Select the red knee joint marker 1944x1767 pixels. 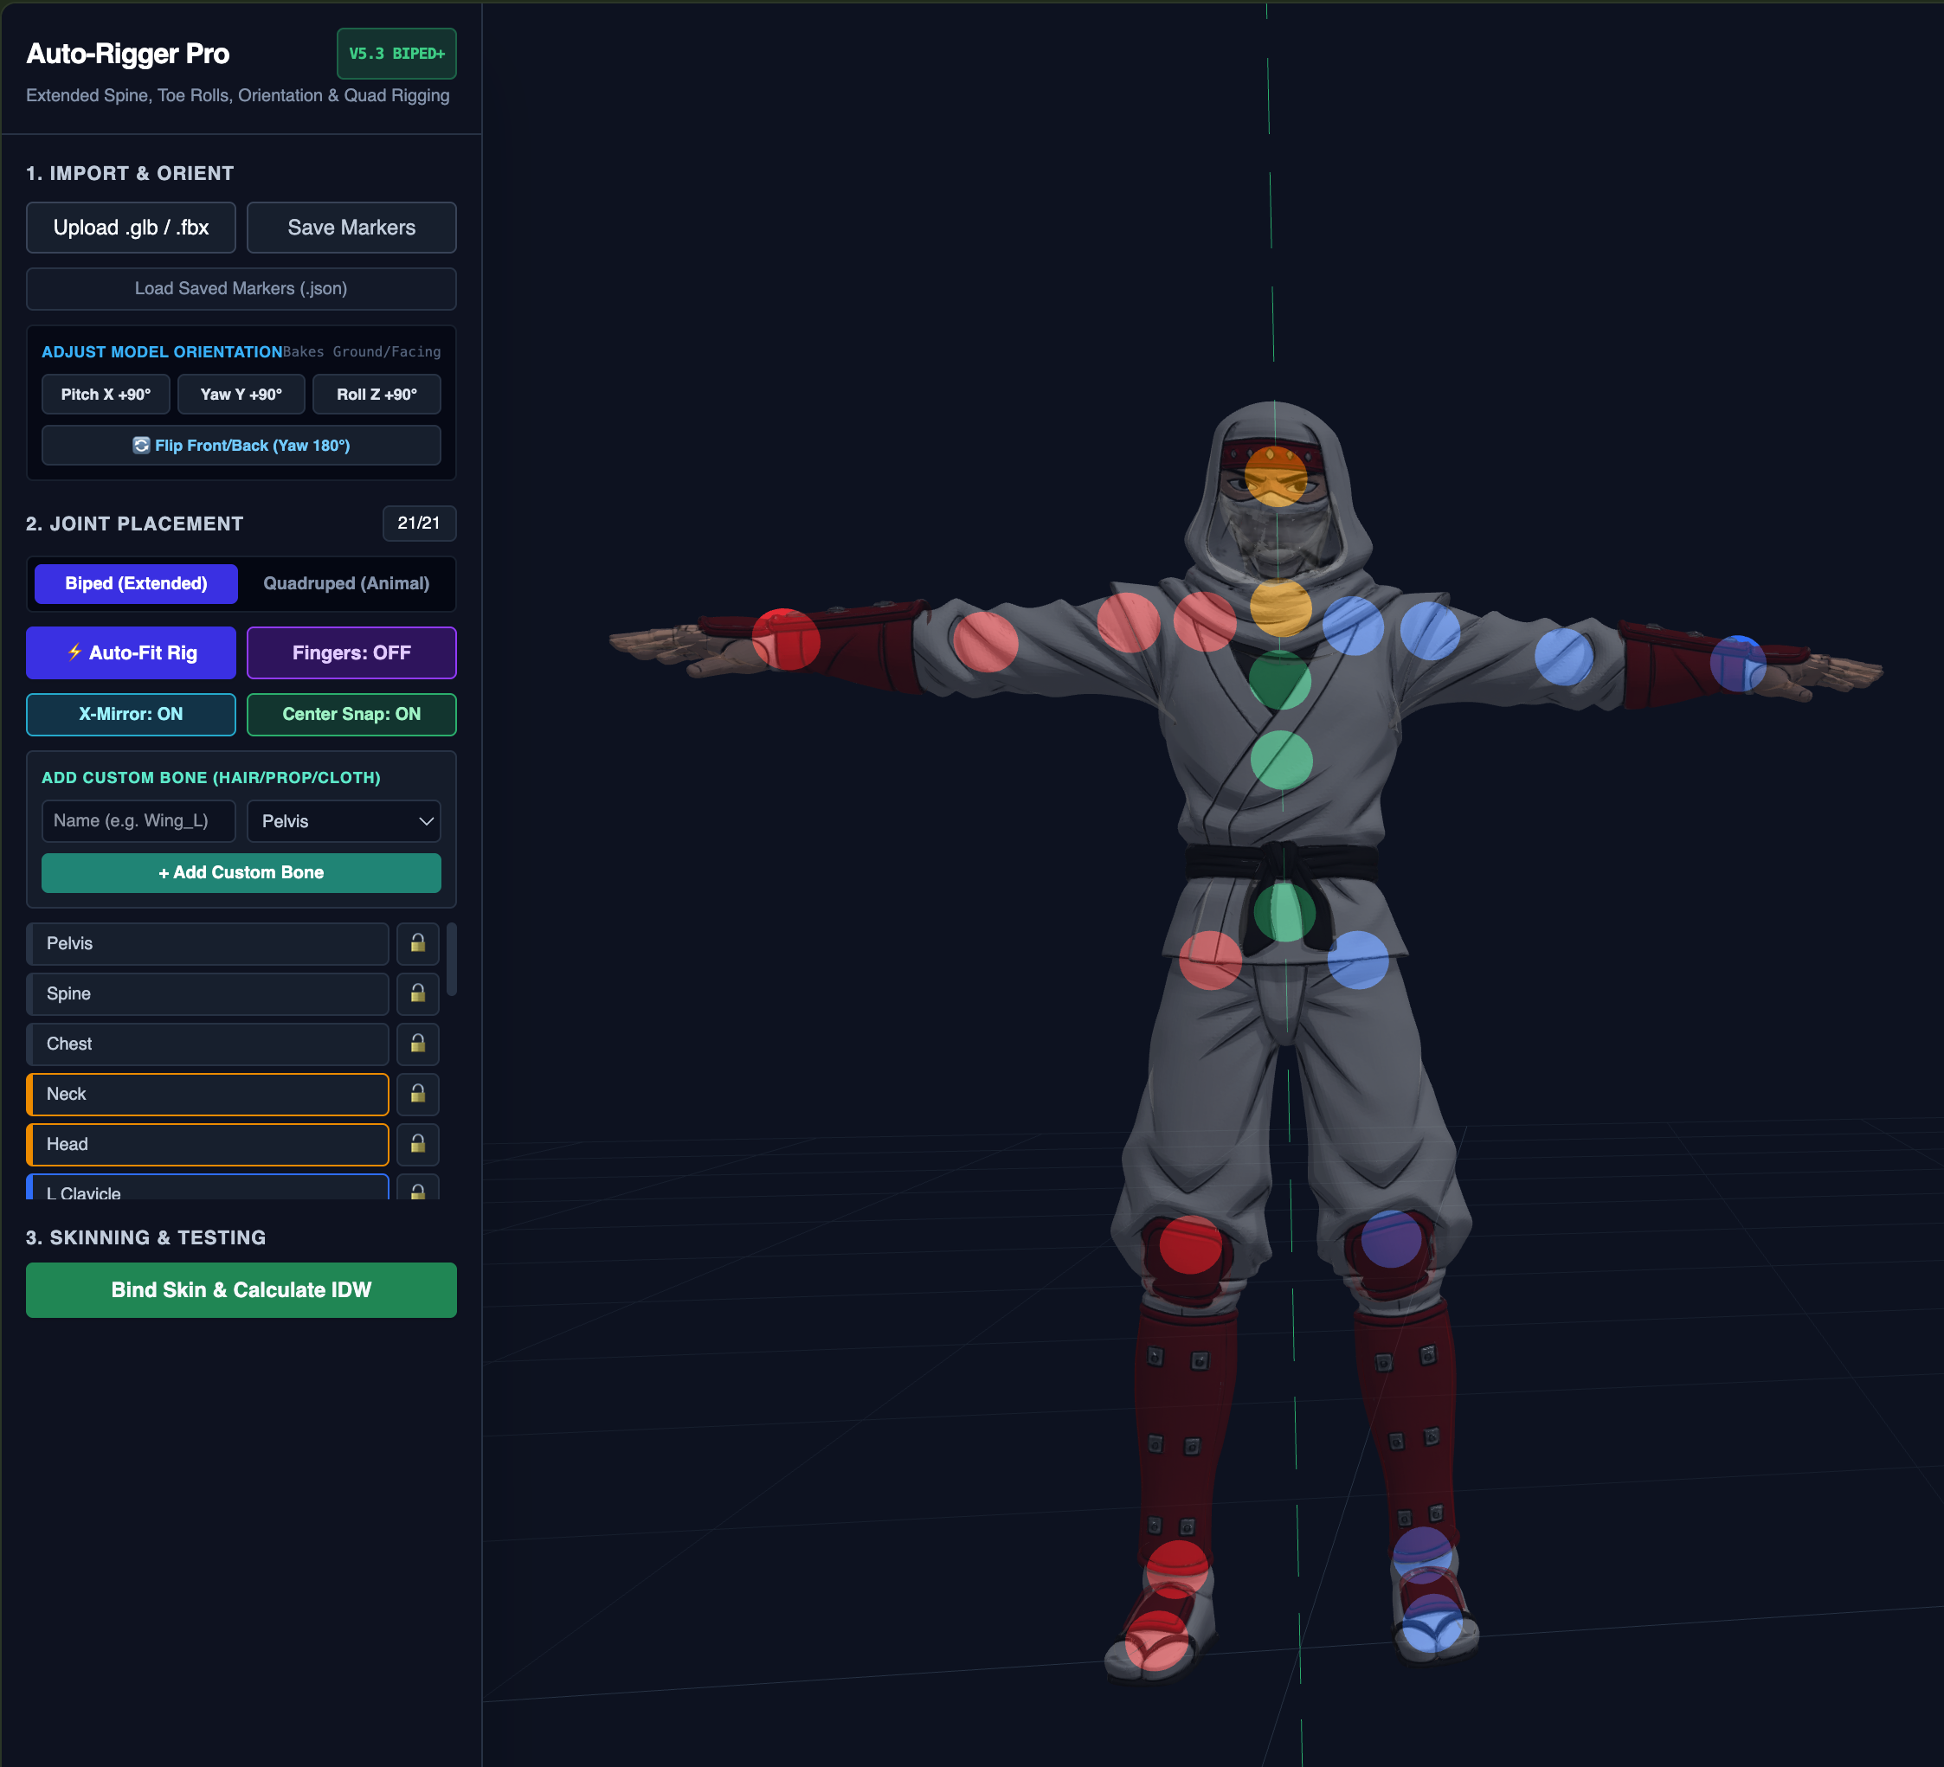pyautogui.click(x=1190, y=1244)
